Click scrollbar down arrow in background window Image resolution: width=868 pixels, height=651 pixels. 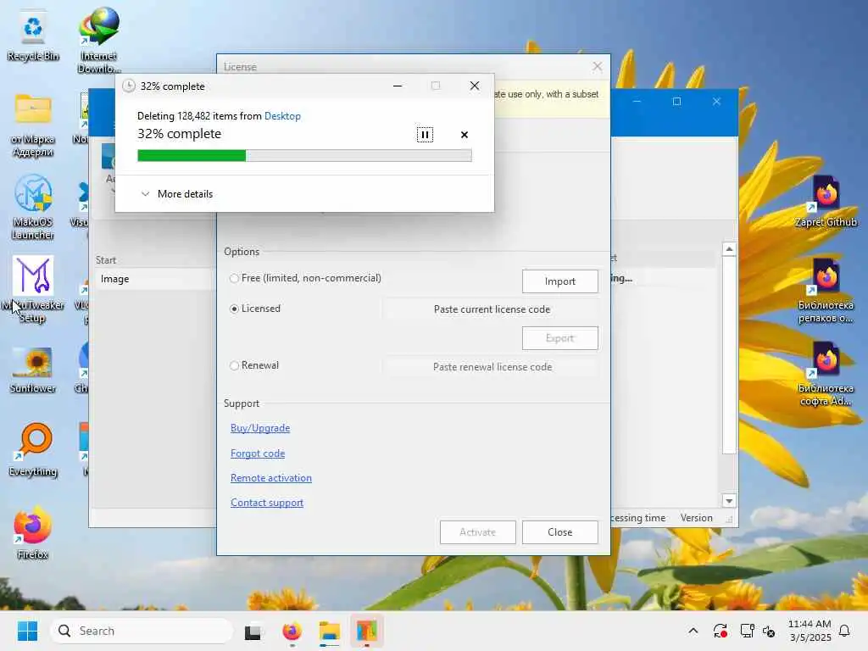pos(729,501)
